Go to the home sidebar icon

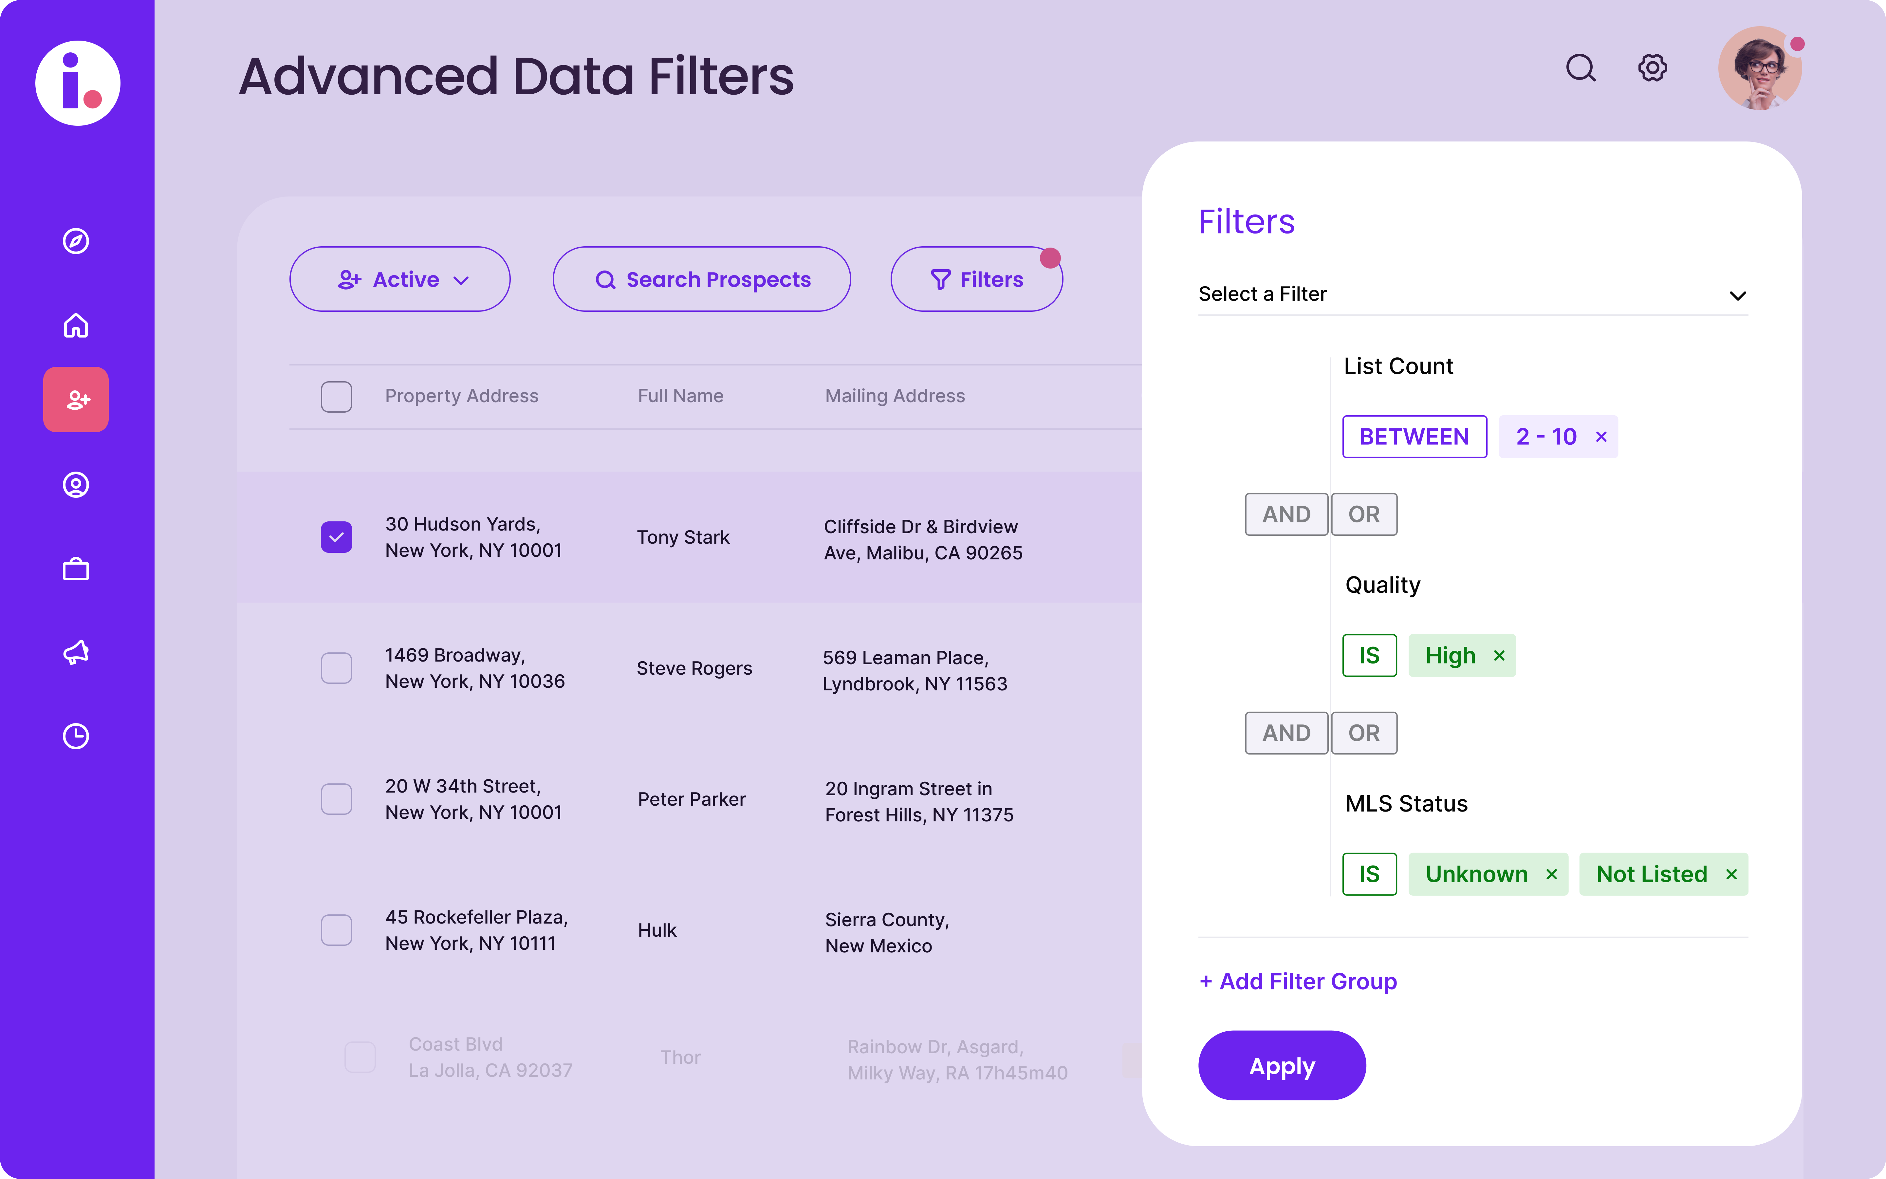[x=76, y=325]
